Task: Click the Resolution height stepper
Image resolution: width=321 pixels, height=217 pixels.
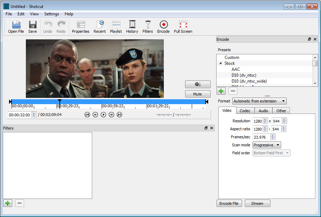Action: tap(284, 121)
